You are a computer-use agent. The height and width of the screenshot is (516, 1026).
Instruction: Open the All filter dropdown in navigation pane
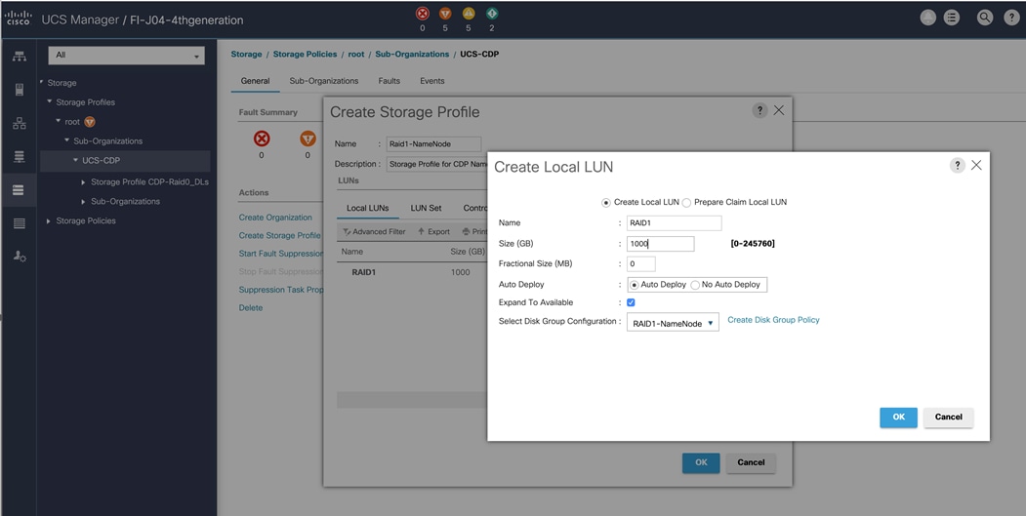126,56
